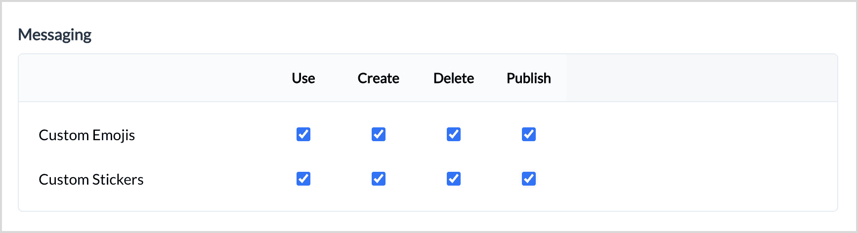Viewport: 858px width, 233px height.
Task: Click blank area right of Messaging heading
Action: (445, 35)
